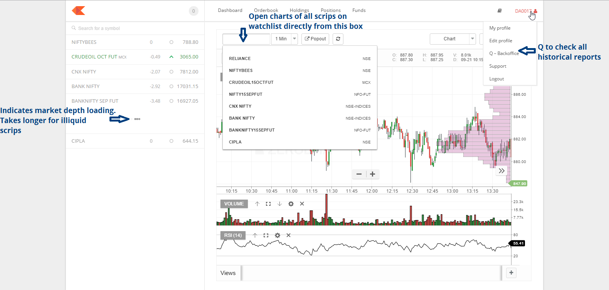
Task: Click the chart symbol input box
Action: [246, 39]
